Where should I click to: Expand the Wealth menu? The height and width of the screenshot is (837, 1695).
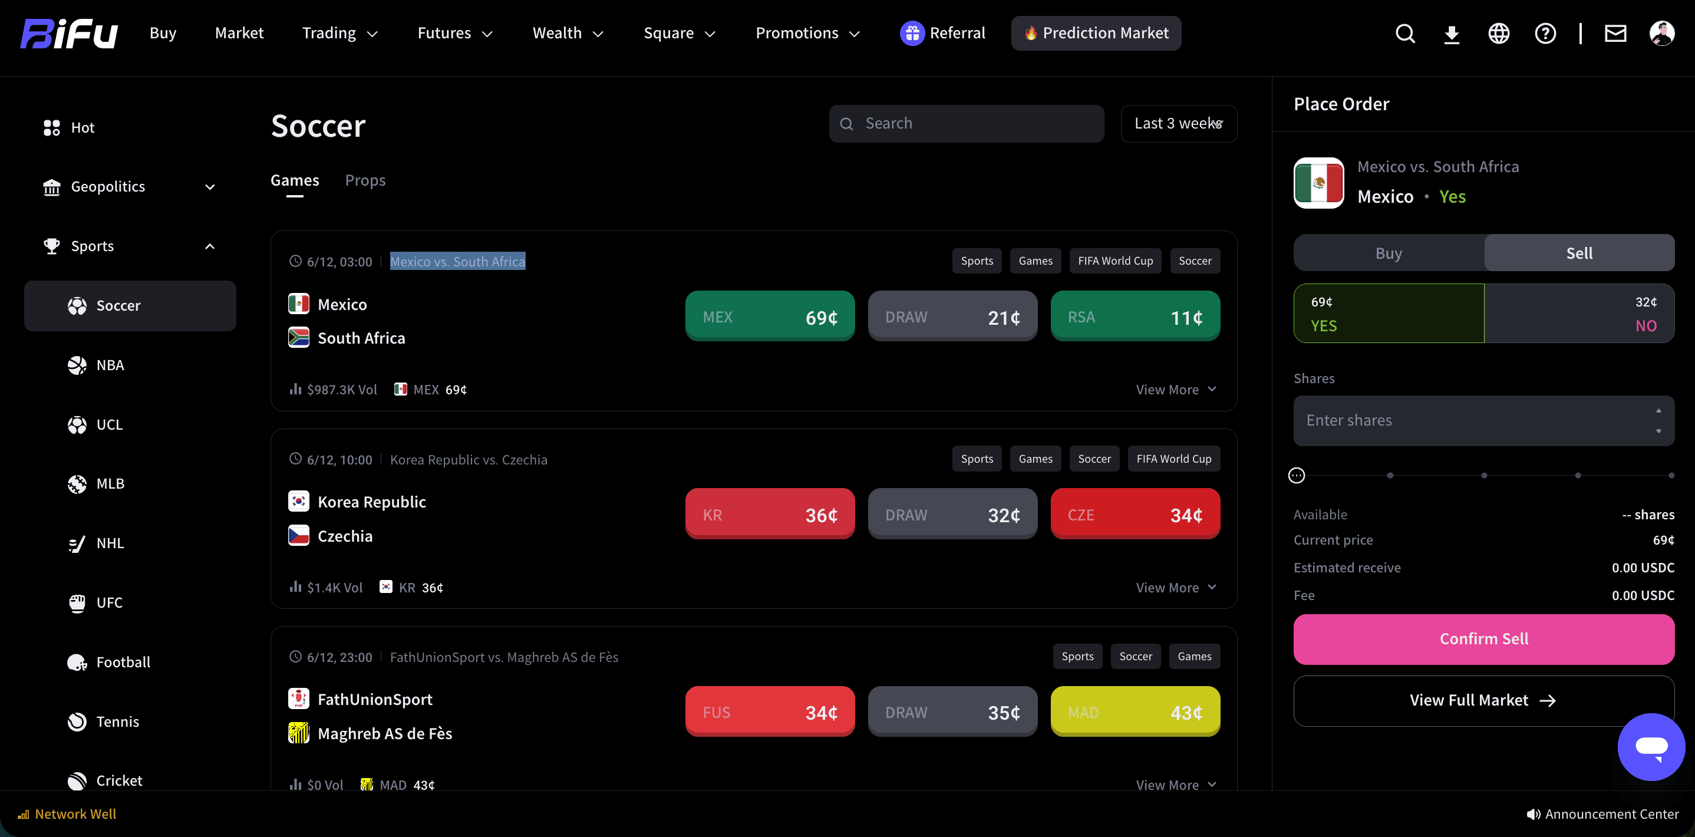point(568,33)
